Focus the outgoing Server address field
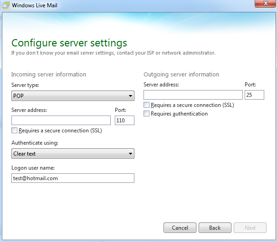Image resolution: width=277 pixels, height=242 pixels. point(193,95)
